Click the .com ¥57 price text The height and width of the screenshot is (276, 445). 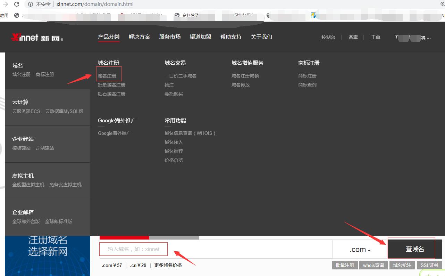tap(112, 265)
